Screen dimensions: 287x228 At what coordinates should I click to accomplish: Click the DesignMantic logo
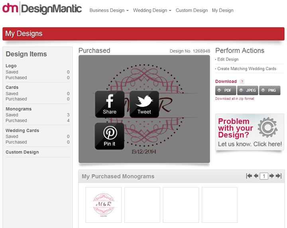click(42, 8)
